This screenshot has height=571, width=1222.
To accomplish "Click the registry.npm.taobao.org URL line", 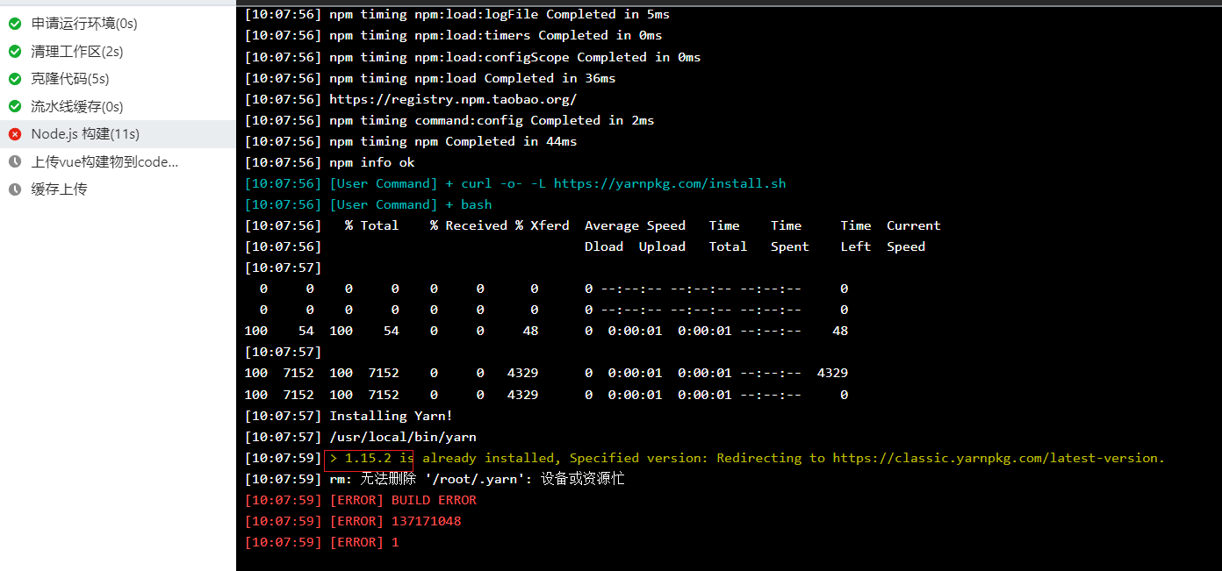I will coord(410,99).
